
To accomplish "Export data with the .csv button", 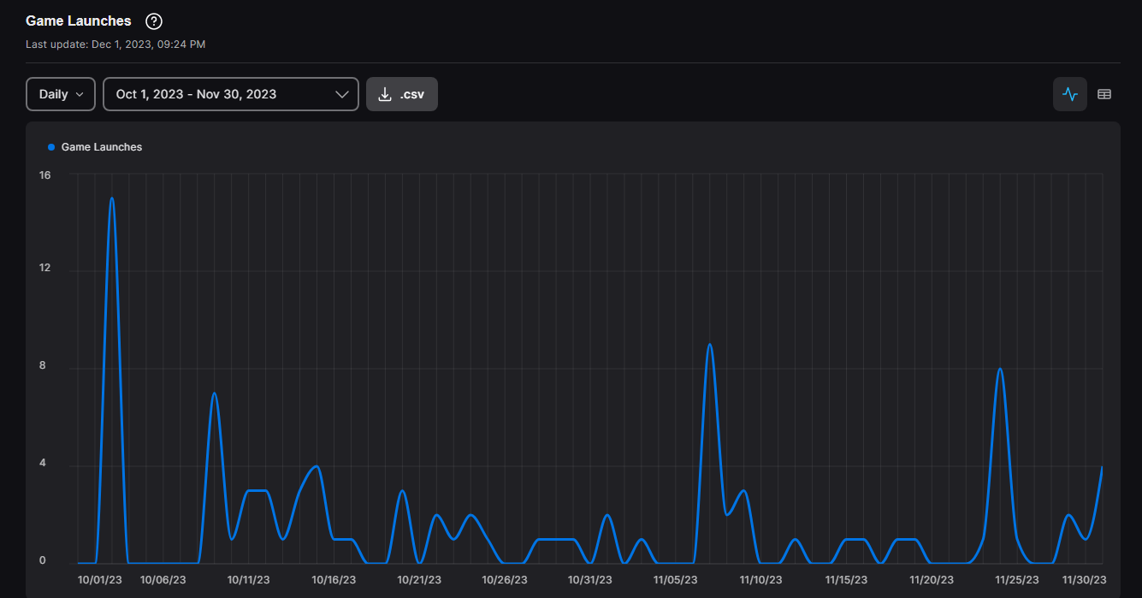I will (x=402, y=94).
